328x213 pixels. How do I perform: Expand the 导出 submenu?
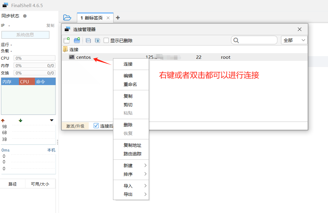coord(131,194)
